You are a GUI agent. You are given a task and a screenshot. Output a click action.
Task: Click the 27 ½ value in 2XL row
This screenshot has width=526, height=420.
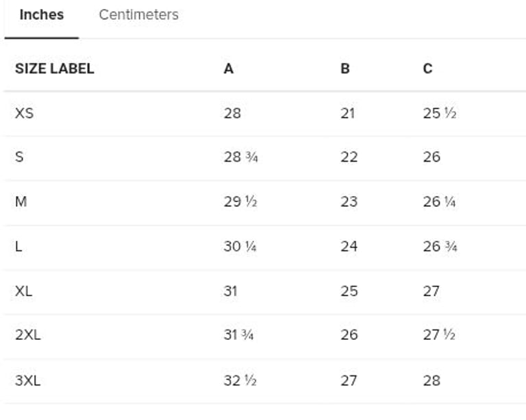440,335
